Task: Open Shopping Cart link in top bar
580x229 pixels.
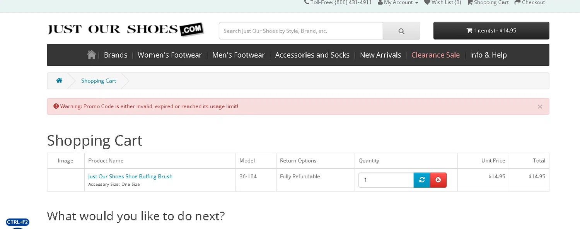Action: 488,3
